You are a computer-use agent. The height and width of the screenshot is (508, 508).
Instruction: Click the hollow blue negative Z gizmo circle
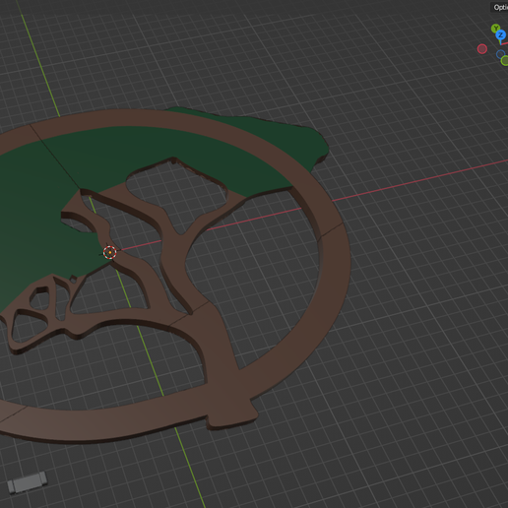(x=500, y=54)
